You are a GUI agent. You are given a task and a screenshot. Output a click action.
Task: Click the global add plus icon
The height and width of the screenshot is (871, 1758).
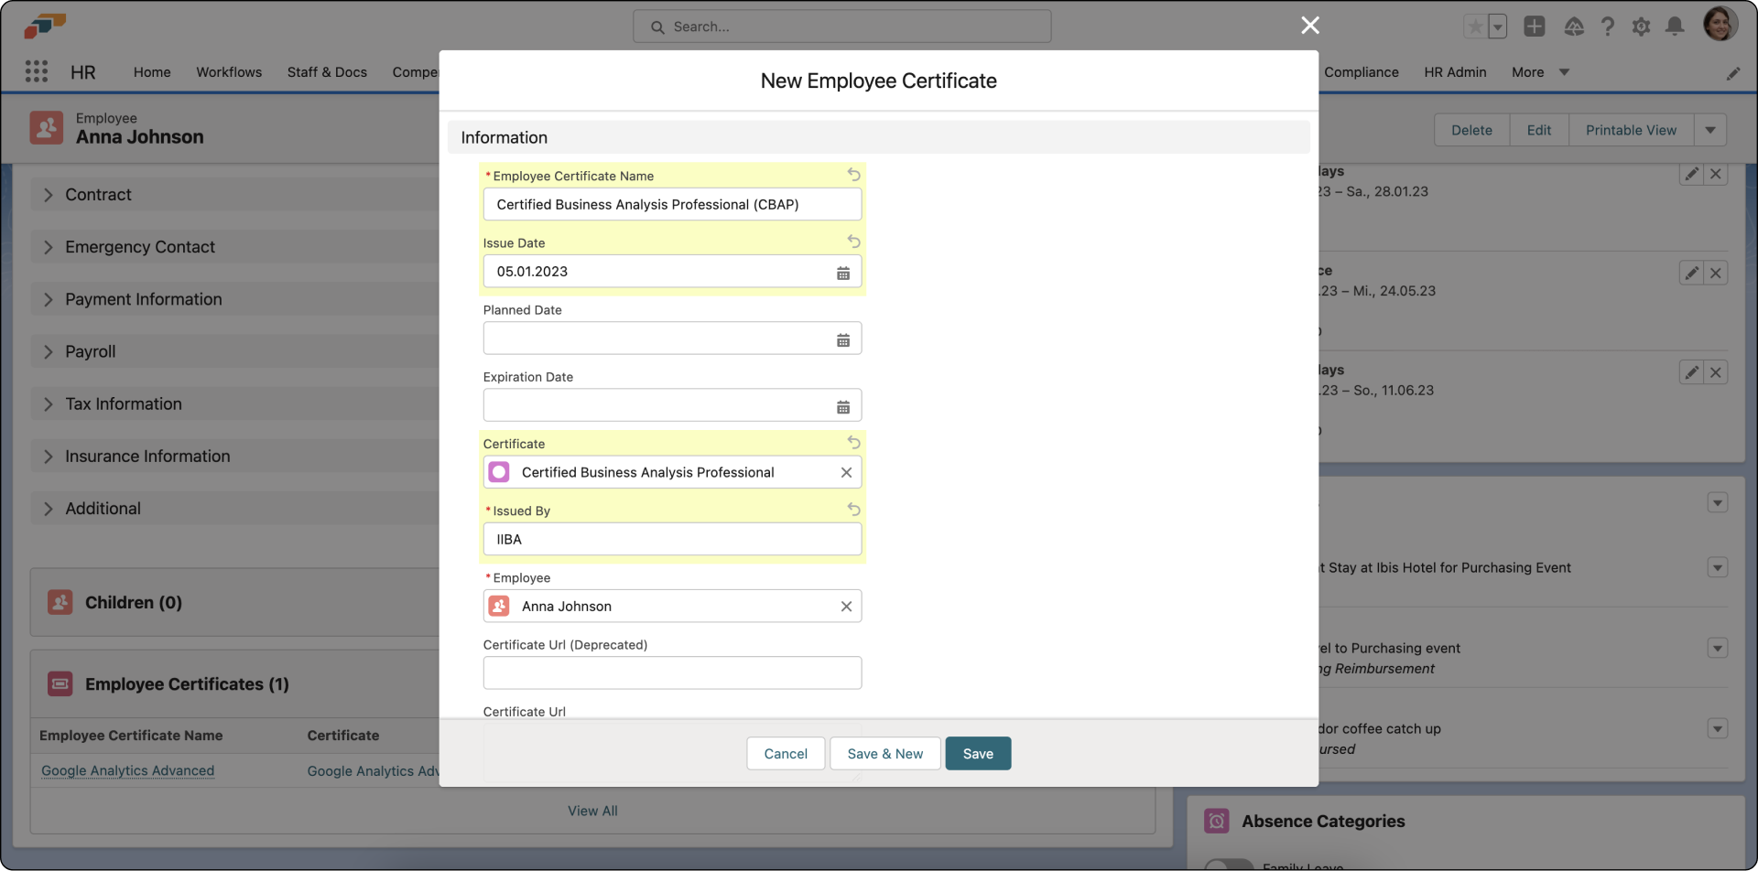click(x=1535, y=27)
